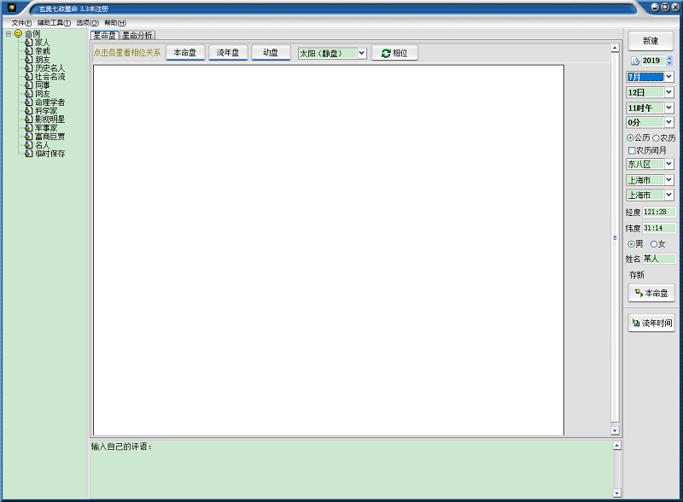The image size is (683, 502).
Task: Open the 辅助工具 menu
Action: [x=54, y=22]
